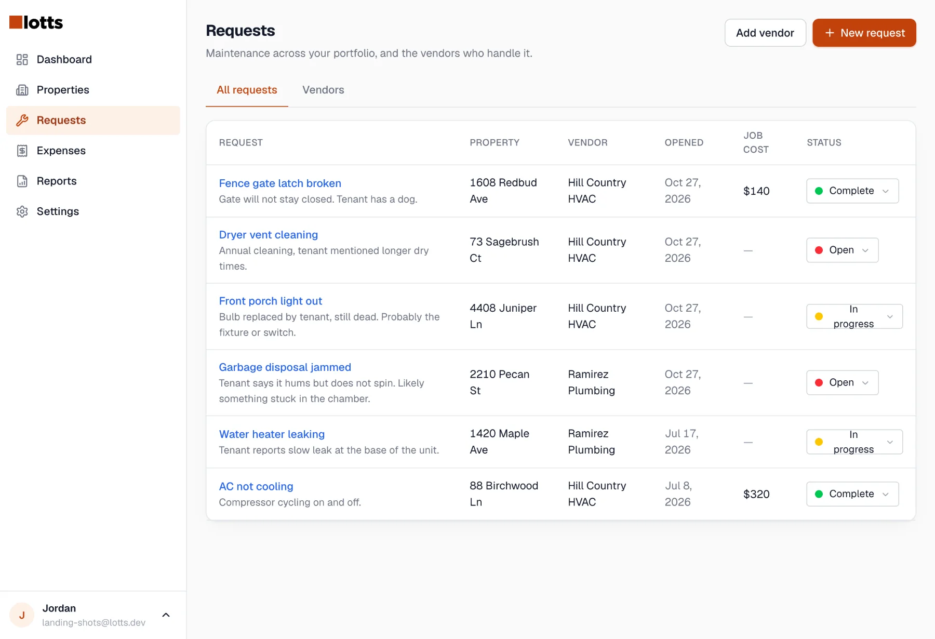Screen dimensions: 935x639
Task: Click the Settings gear icon
Action: (22, 211)
